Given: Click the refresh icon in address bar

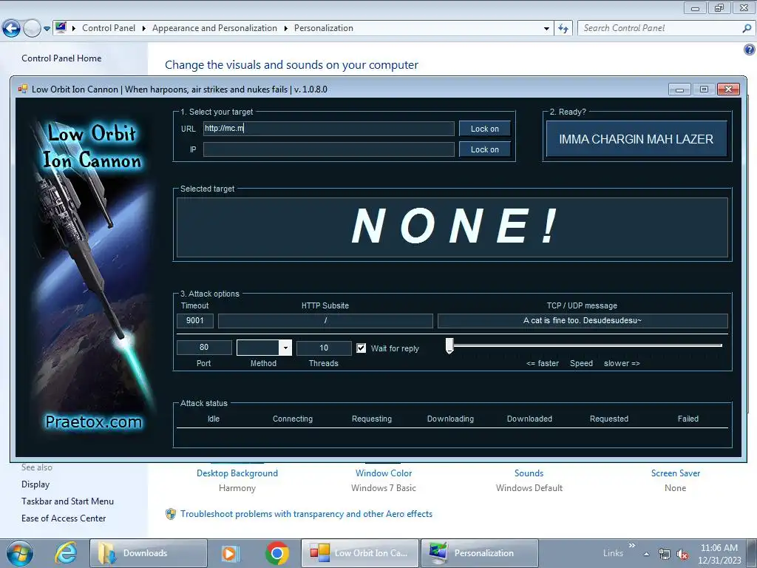Looking at the screenshot, I should [x=563, y=29].
